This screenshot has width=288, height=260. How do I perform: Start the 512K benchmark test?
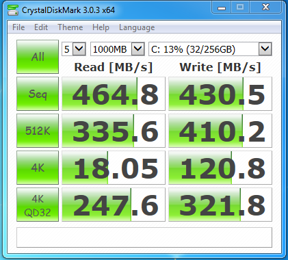tap(38, 131)
